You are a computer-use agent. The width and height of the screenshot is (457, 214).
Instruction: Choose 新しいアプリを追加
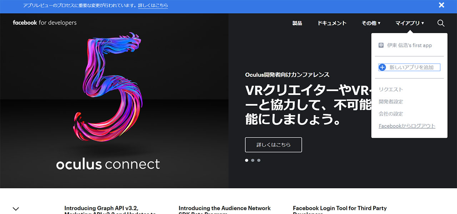pyautogui.click(x=410, y=67)
